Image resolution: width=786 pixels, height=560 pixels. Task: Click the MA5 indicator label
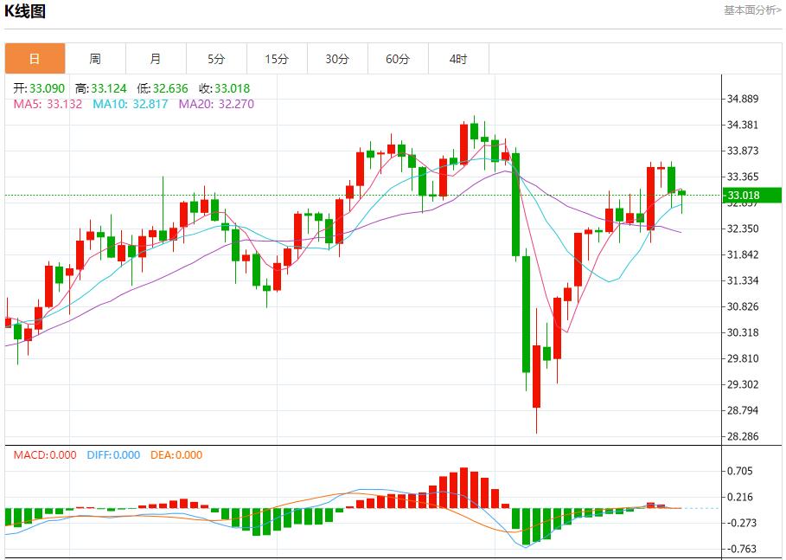tap(48, 104)
